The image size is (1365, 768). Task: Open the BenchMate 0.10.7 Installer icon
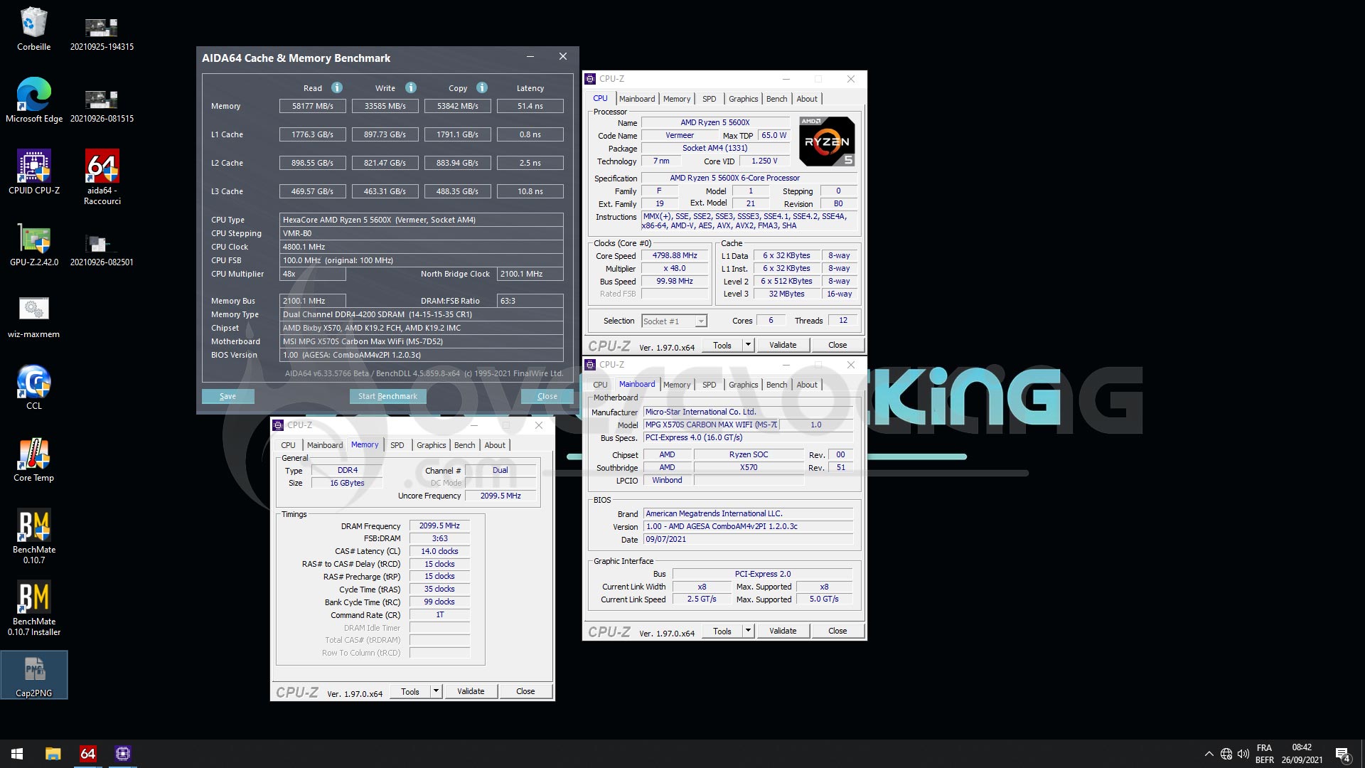[33, 608]
